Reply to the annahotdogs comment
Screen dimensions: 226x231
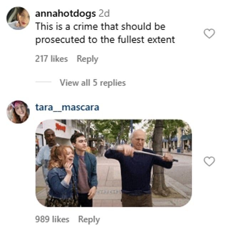click(x=87, y=59)
